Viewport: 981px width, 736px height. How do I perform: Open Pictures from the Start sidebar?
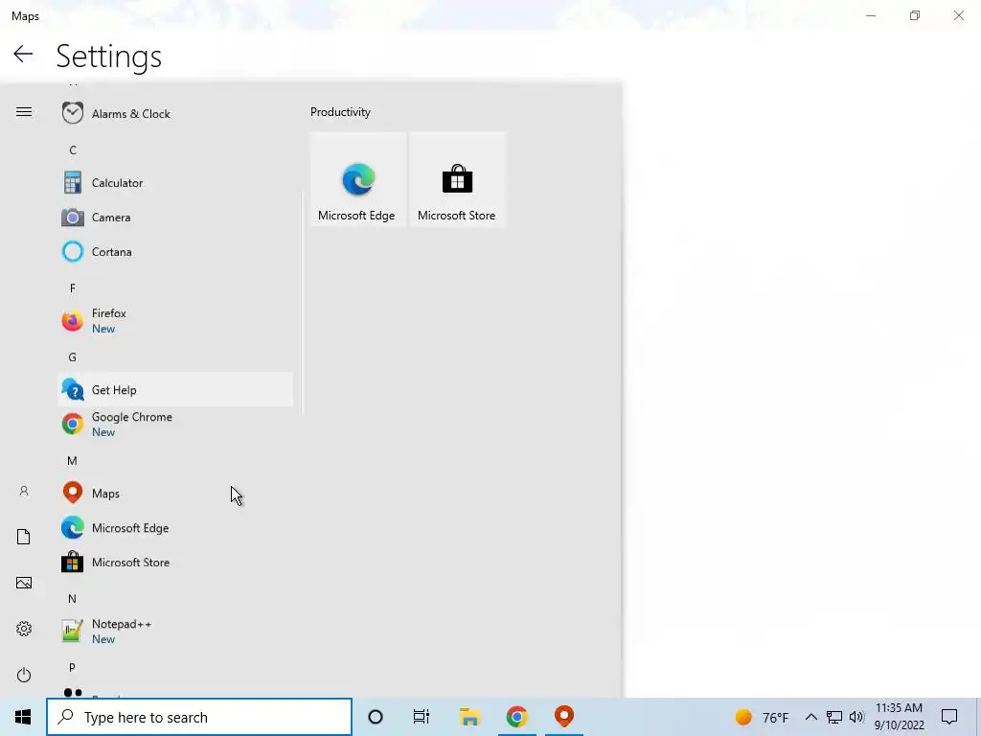(24, 583)
